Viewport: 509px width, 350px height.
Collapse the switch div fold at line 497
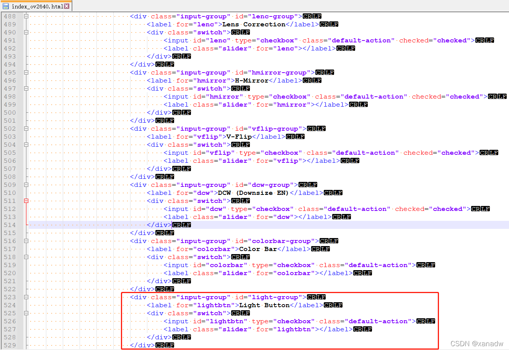(26, 89)
